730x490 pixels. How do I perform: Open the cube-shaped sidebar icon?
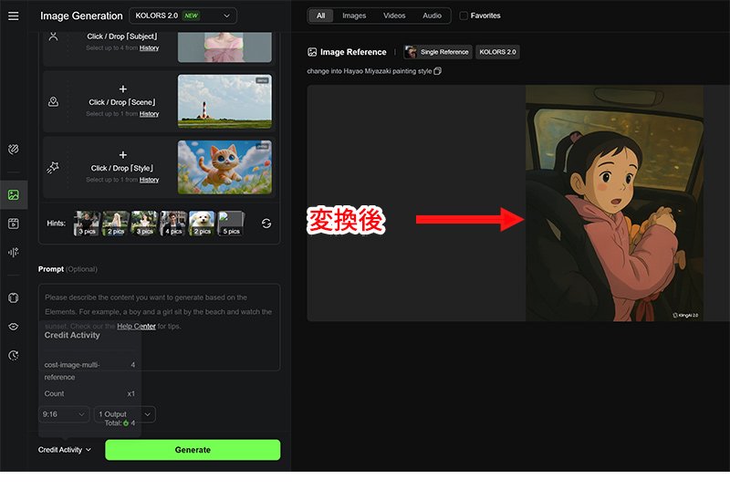(x=14, y=297)
